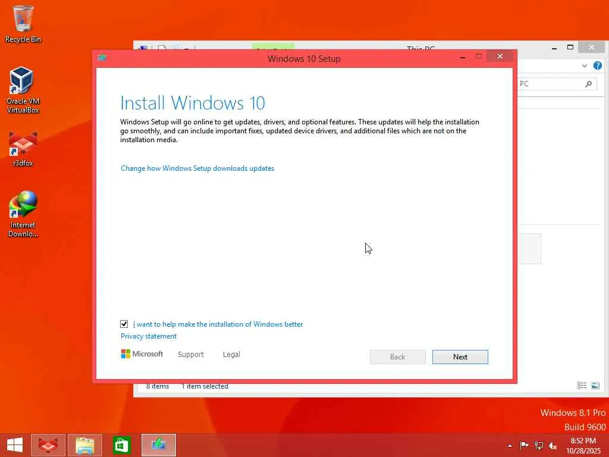
Task: Open r3dfox browser from the taskbar
Action: [48, 445]
